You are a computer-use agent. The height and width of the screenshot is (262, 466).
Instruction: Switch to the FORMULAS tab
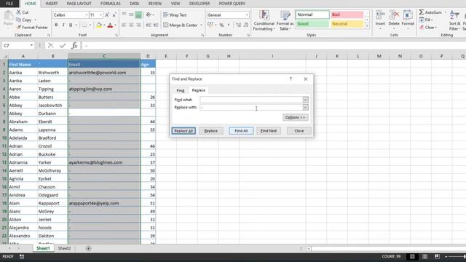point(110,4)
